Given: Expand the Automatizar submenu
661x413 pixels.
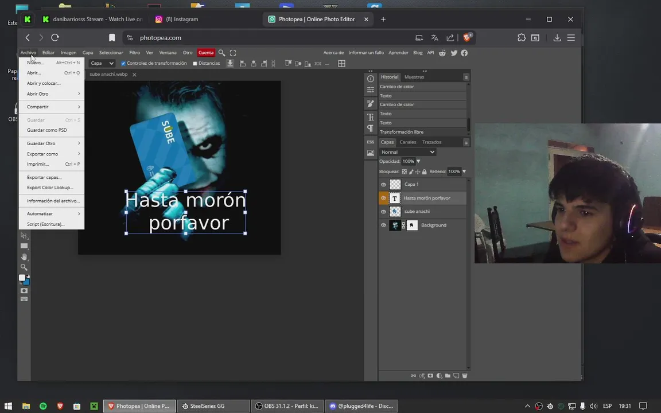Looking at the screenshot, I should coord(52,213).
